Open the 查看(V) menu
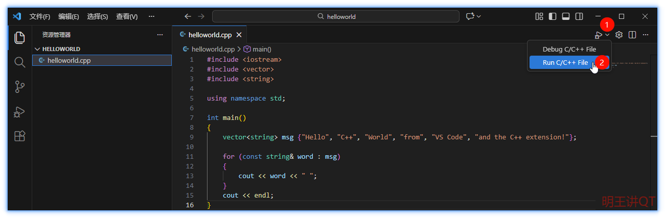 click(127, 16)
